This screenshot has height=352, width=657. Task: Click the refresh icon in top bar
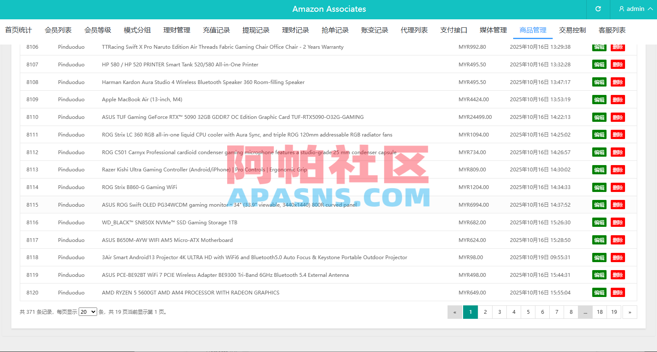pyautogui.click(x=598, y=9)
